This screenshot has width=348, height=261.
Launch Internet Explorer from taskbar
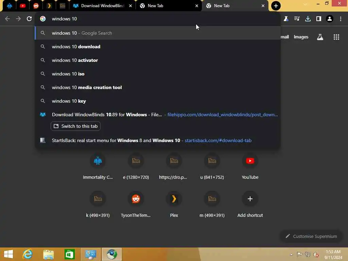pos(28,254)
